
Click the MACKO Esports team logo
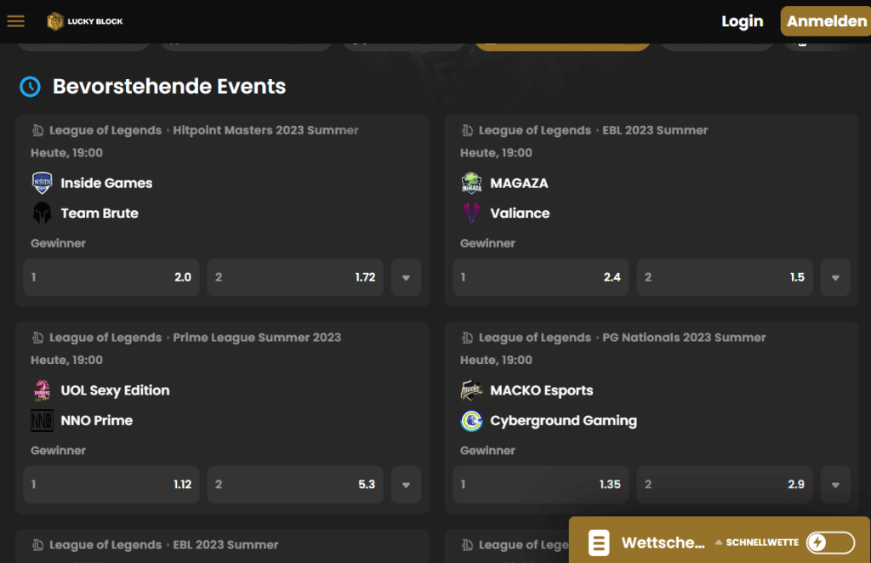click(x=471, y=390)
